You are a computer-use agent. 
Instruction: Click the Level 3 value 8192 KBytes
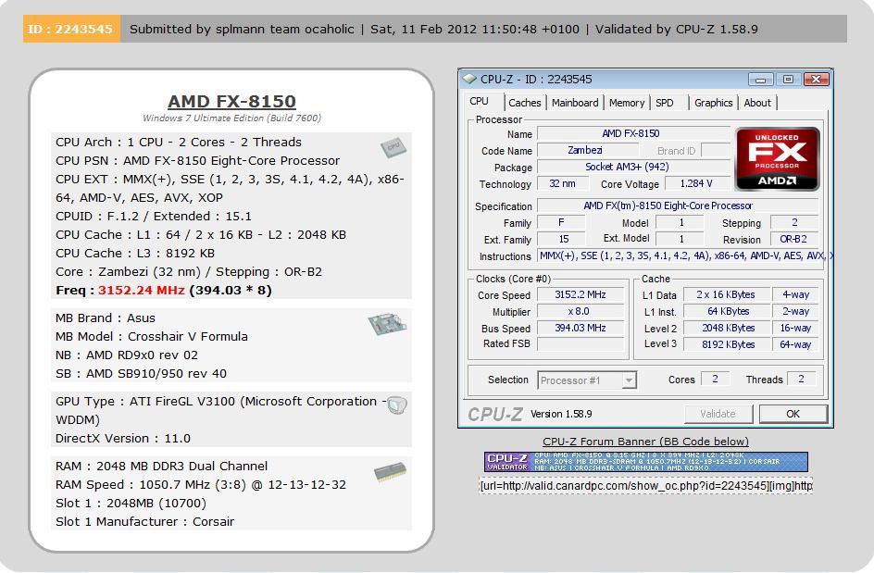point(726,344)
